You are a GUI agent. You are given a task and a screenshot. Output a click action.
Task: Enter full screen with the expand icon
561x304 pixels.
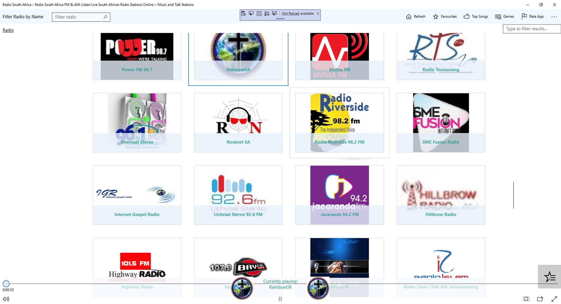554,299
